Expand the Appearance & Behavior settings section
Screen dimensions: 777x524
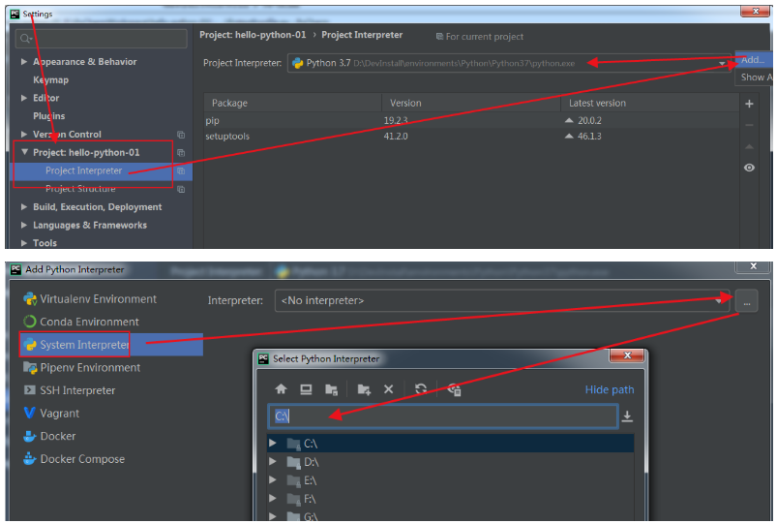(24, 62)
